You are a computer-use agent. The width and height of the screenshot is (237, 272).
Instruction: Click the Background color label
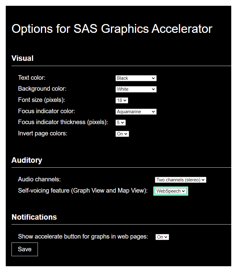[x=42, y=89]
